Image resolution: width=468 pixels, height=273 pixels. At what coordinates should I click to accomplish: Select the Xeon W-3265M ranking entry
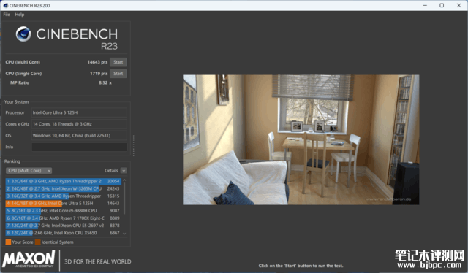[64, 188]
